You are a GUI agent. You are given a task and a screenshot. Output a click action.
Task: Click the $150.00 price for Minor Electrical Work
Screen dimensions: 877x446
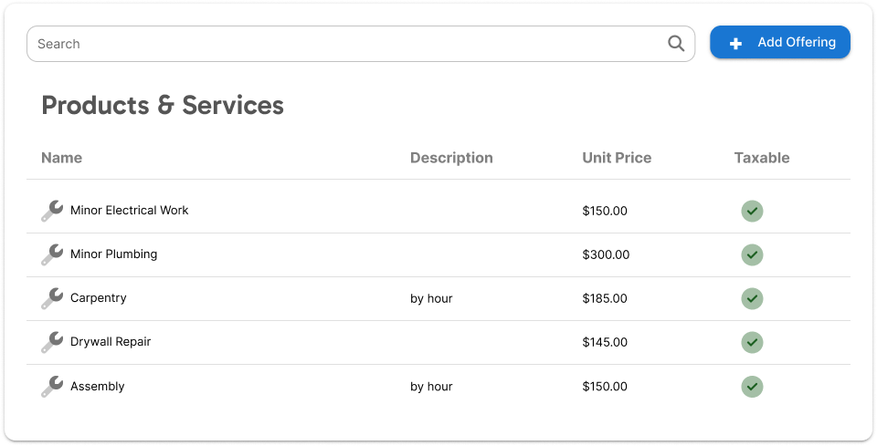605,211
